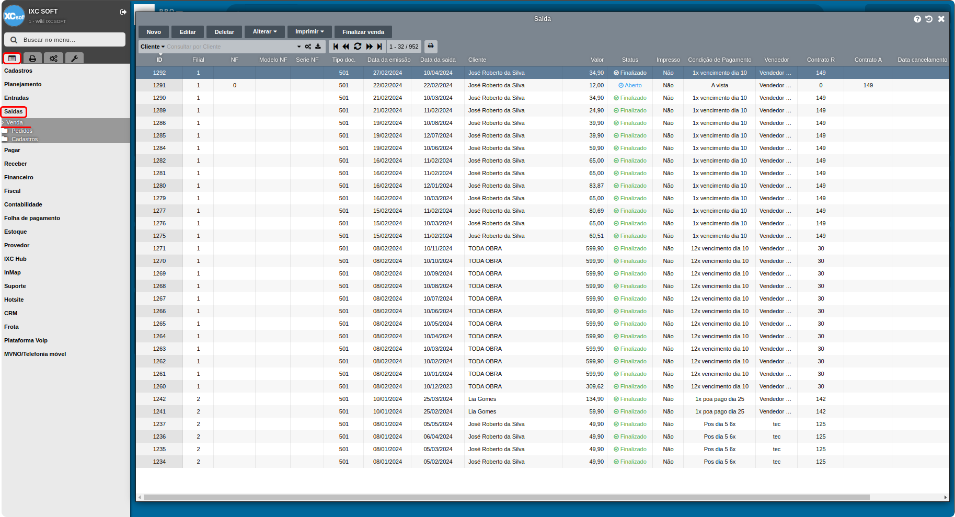Go to last page of records

point(379,47)
